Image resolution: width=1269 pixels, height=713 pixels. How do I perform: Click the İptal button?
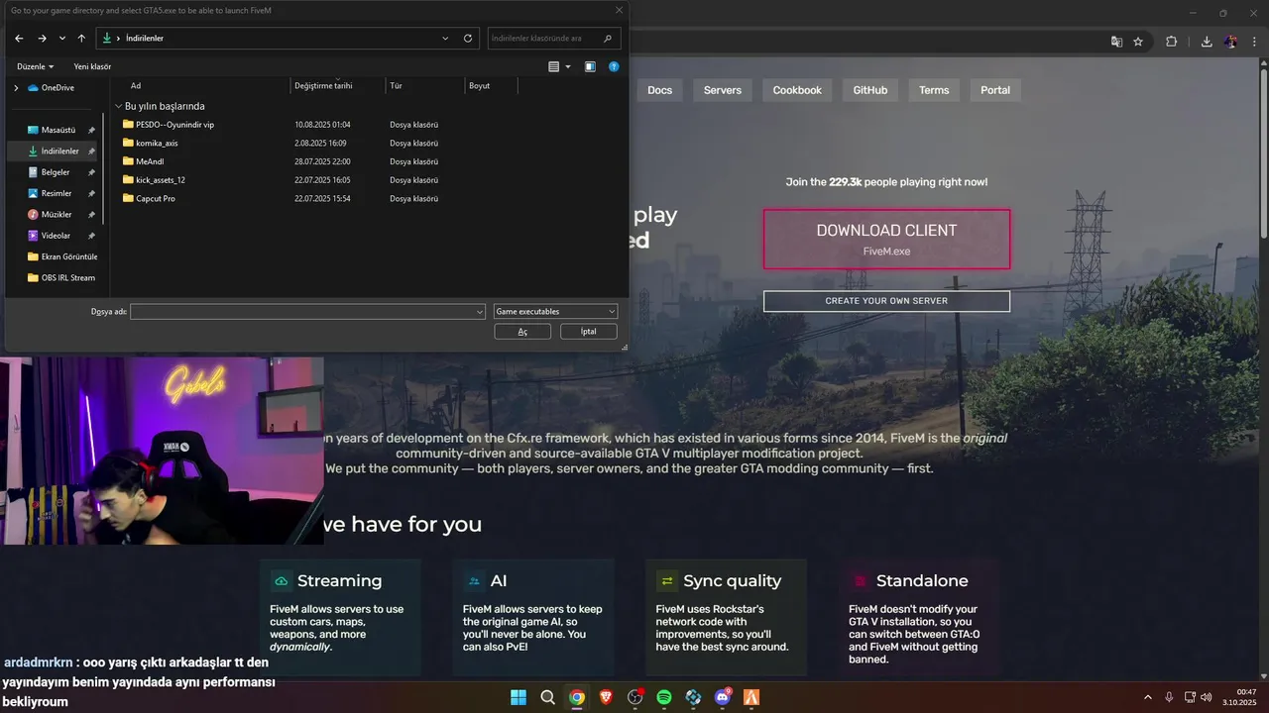click(x=588, y=332)
